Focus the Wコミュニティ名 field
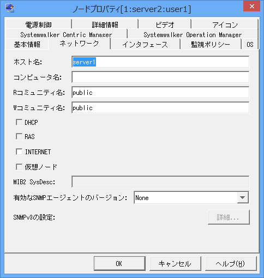The height and width of the screenshot is (278, 264). pos(160,108)
